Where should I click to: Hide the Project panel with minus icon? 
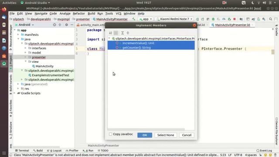tap(72, 25)
